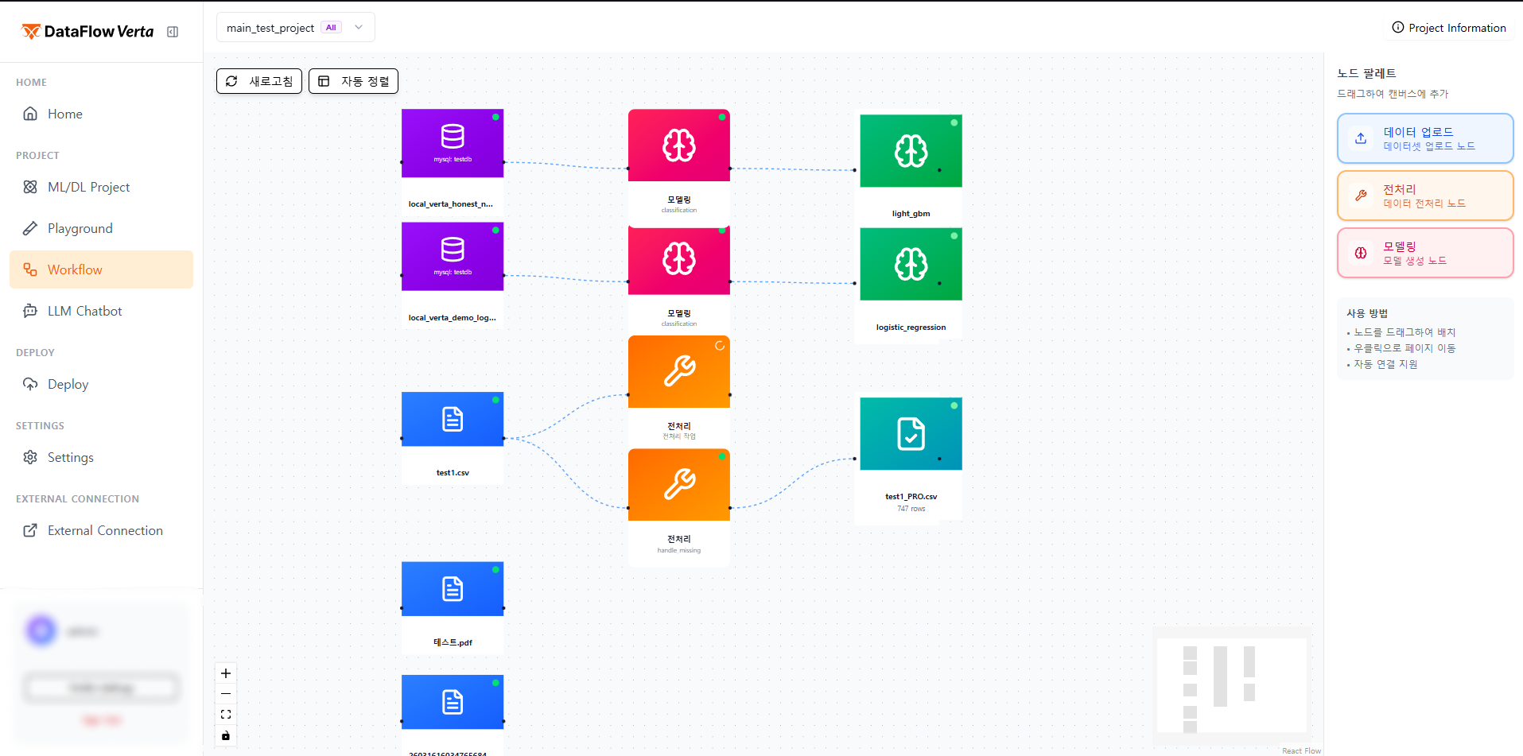Screen dimensions: 1523x756
Task: Click the 자동 정렬 auto-arrange button
Action: (353, 81)
